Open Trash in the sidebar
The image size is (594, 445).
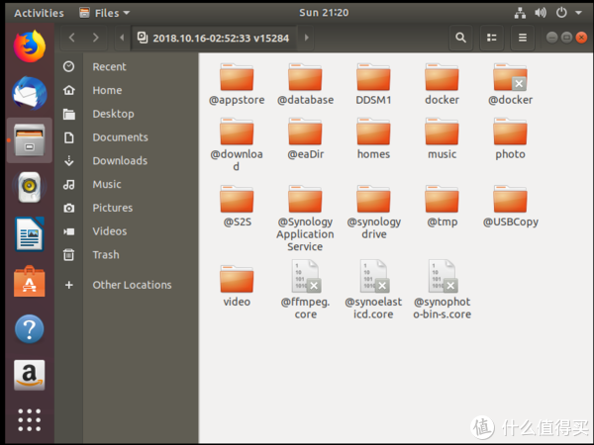(106, 254)
